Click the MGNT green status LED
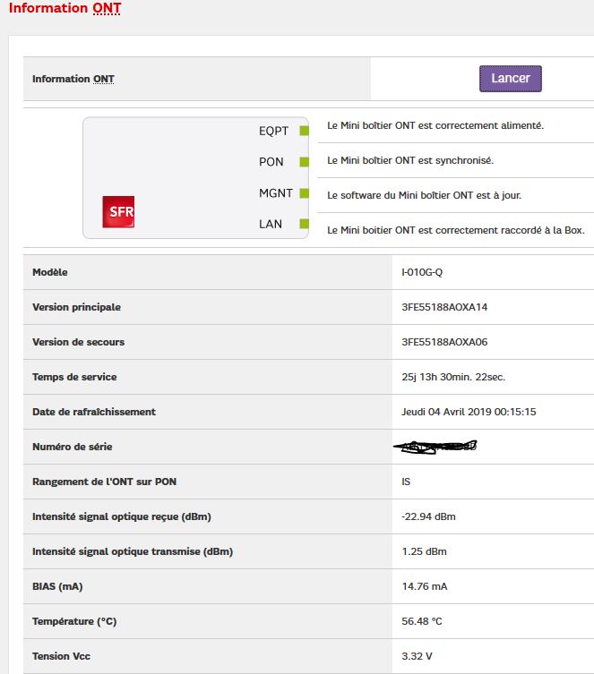594x674 pixels. click(304, 193)
